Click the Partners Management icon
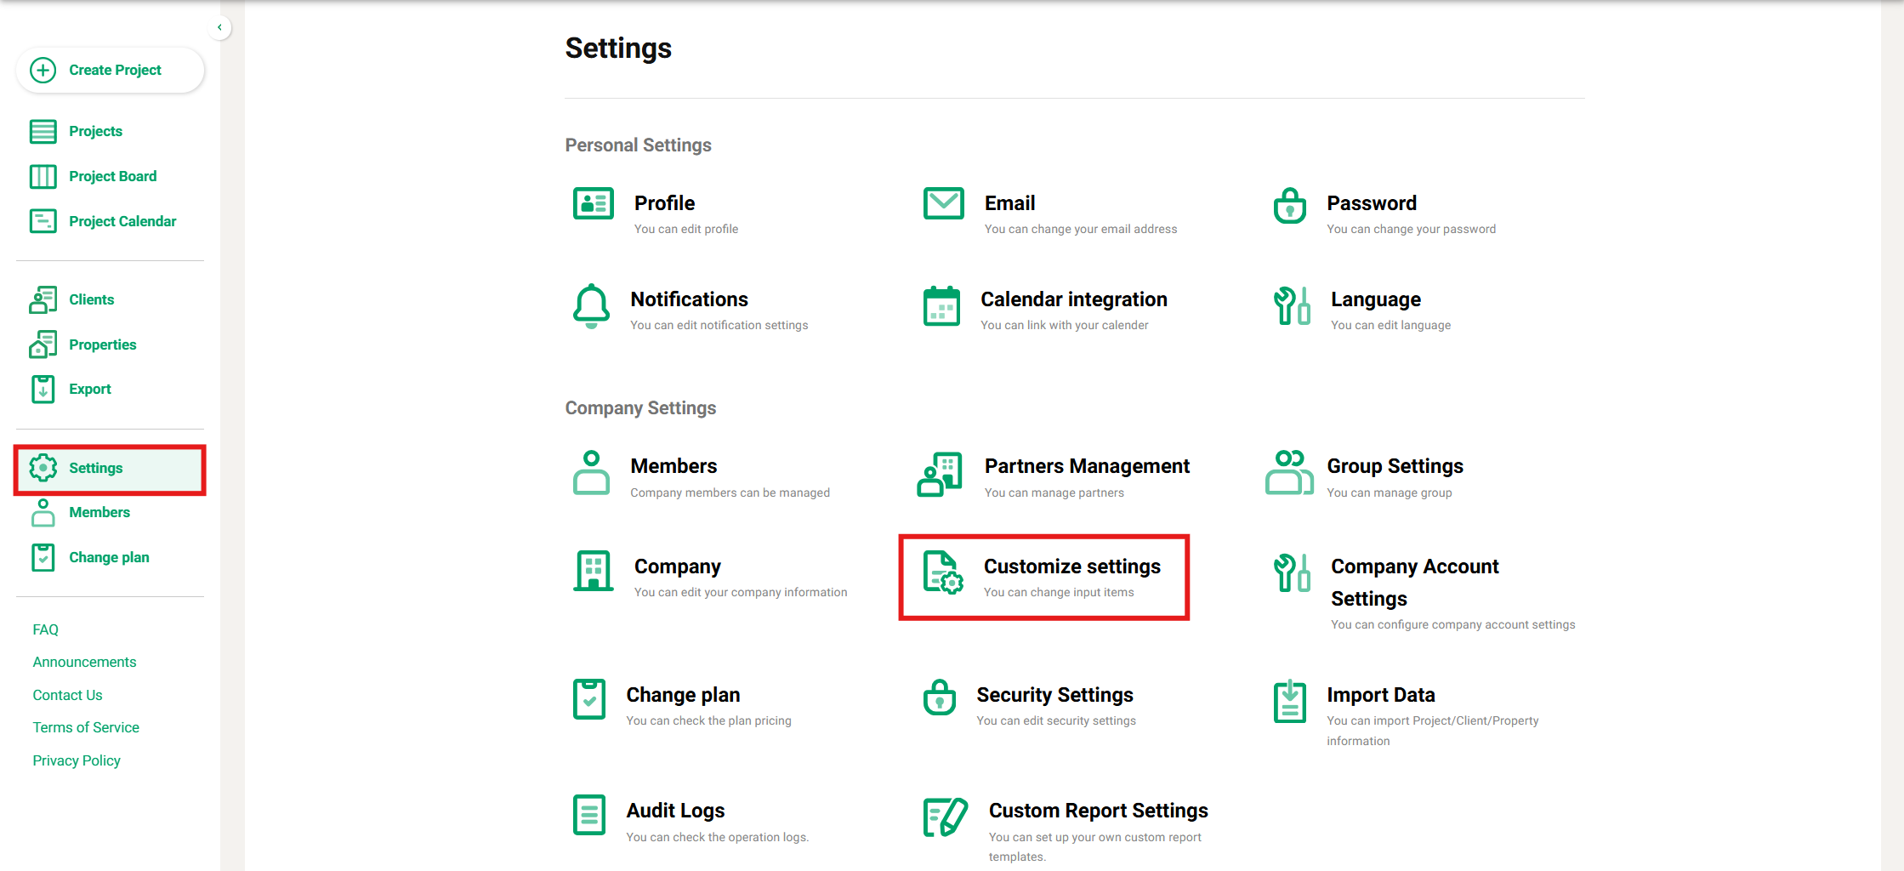This screenshot has height=871, width=1904. click(940, 475)
